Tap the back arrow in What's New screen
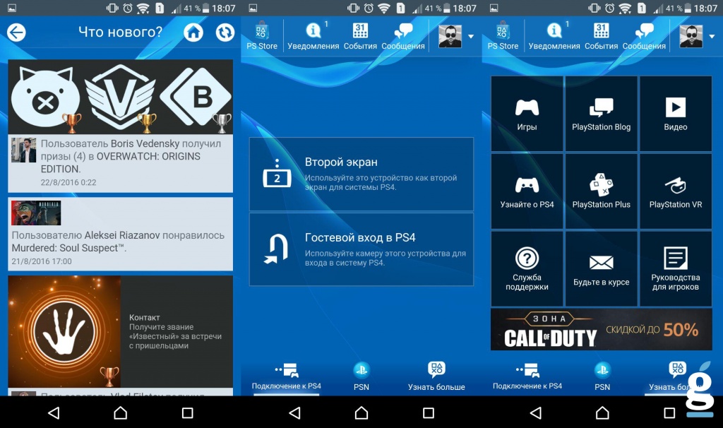723x428 pixels. [17, 32]
